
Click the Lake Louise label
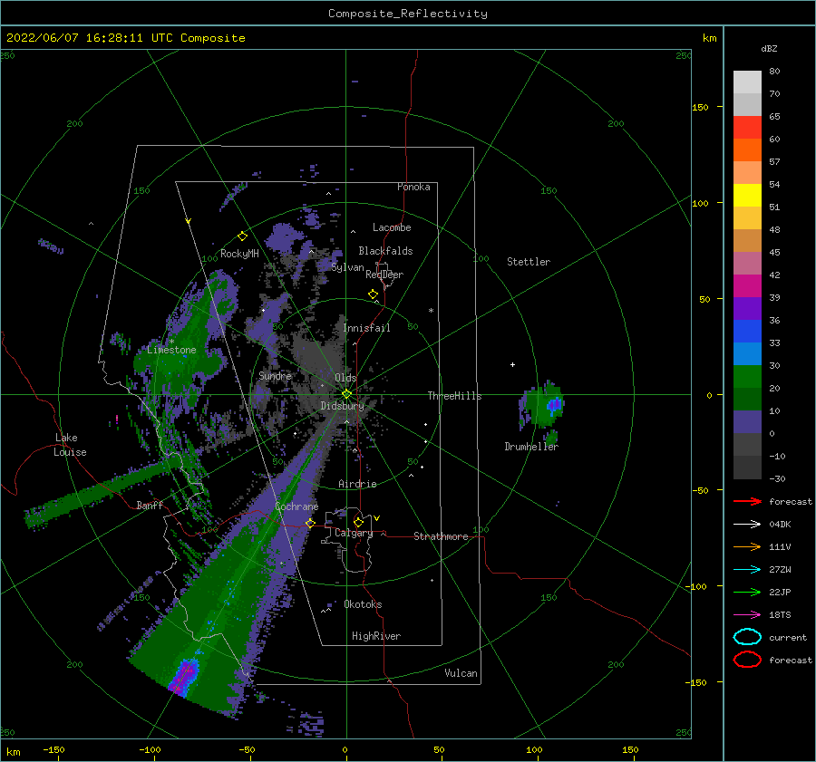coord(71,445)
